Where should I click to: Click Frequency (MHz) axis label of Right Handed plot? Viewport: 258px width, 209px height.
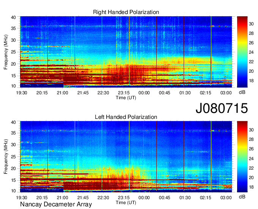click(6, 52)
